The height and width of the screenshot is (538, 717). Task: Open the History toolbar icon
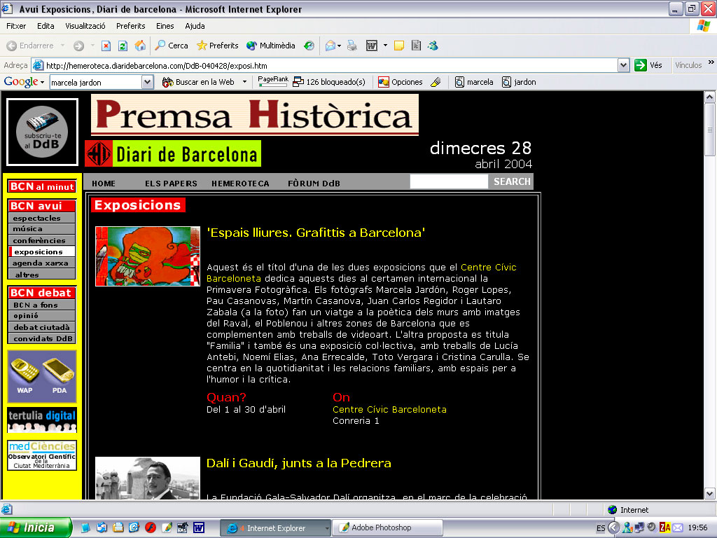(x=309, y=46)
